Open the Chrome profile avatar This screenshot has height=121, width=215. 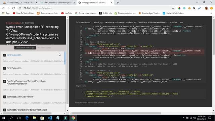tap(206, 8)
